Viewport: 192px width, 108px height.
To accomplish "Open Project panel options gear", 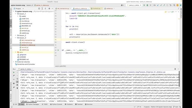I will click(x=49, y=9).
